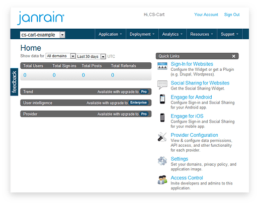
Task: Click the feedback side tab
Action: point(14,82)
